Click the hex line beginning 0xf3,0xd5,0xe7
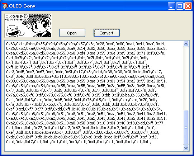The image size is (194, 156). click(84, 72)
